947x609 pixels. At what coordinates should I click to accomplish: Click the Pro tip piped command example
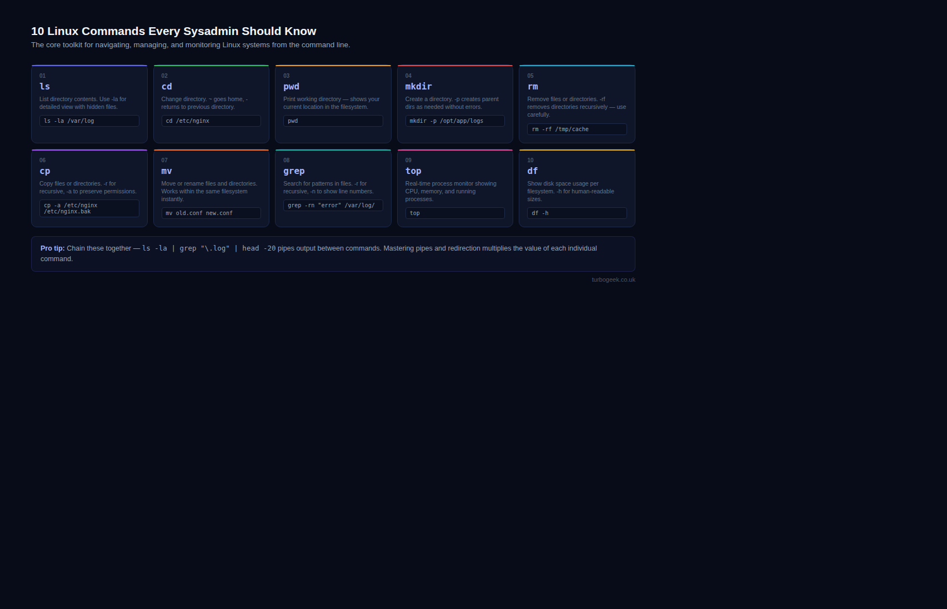208,248
